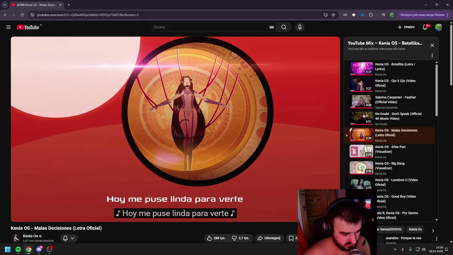View site information icon in address bar
This screenshot has height=255, width=453.
tap(32, 15)
